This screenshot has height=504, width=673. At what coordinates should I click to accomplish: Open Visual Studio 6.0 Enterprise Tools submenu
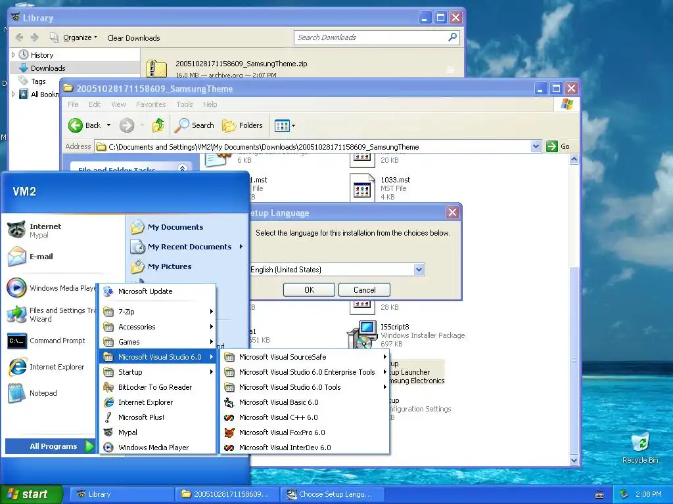tap(305, 372)
